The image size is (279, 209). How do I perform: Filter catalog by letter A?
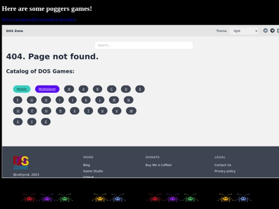(x=84, y=89)
